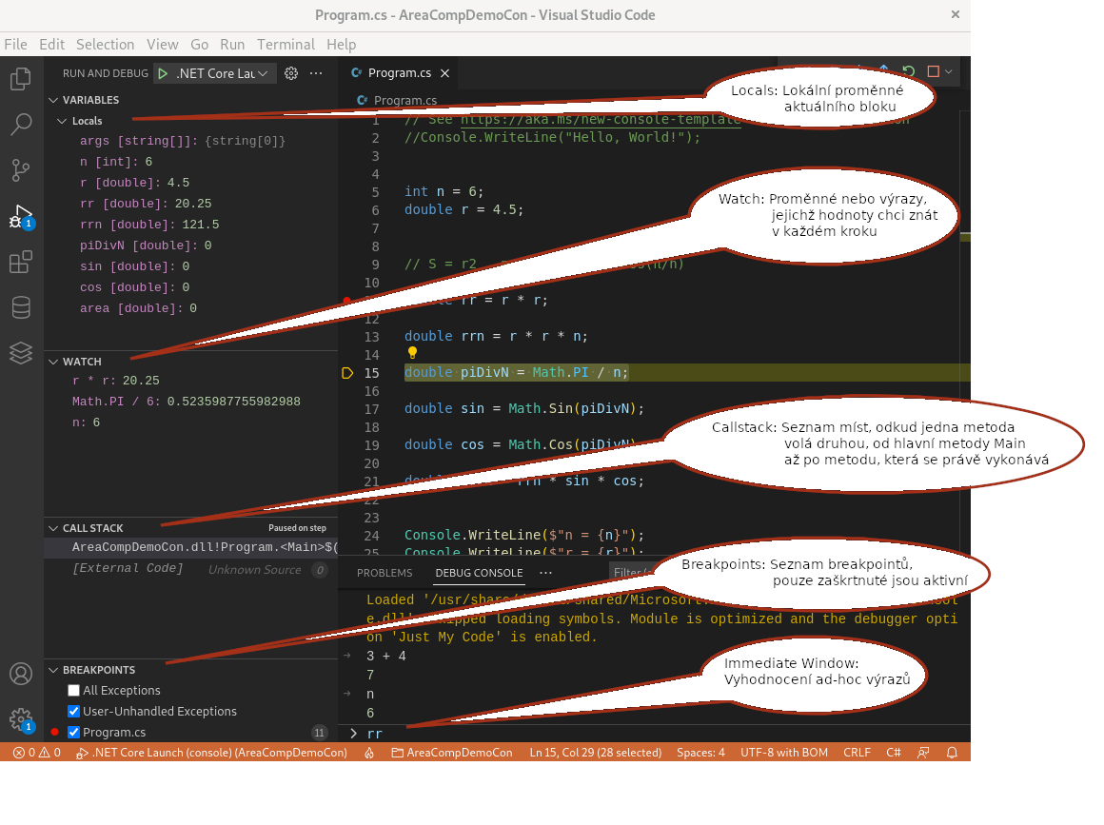
Task: Open the database view icon in the activity bar
Action: point(21,307)
